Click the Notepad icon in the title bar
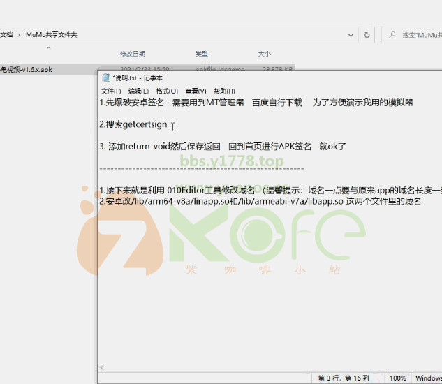Screen dimensions: 442x384 [x=106, y=77]
